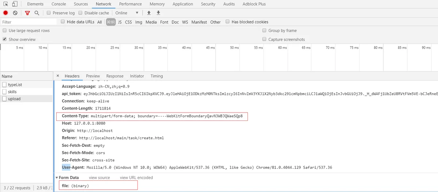
Task: Filter requests by Other
Action: [x=215, y=22]
